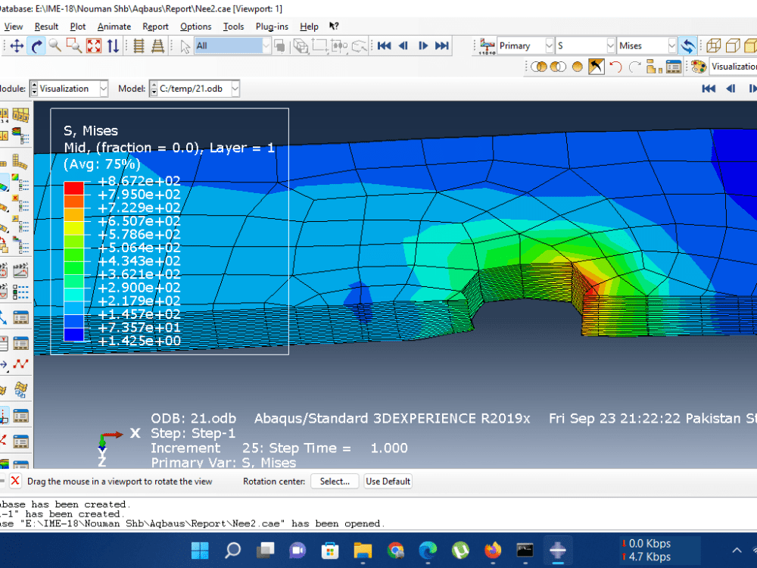Toggle the highlighted display group arrow tool
Viewport: 757px width, 568px height.
(x=597, y=67)
